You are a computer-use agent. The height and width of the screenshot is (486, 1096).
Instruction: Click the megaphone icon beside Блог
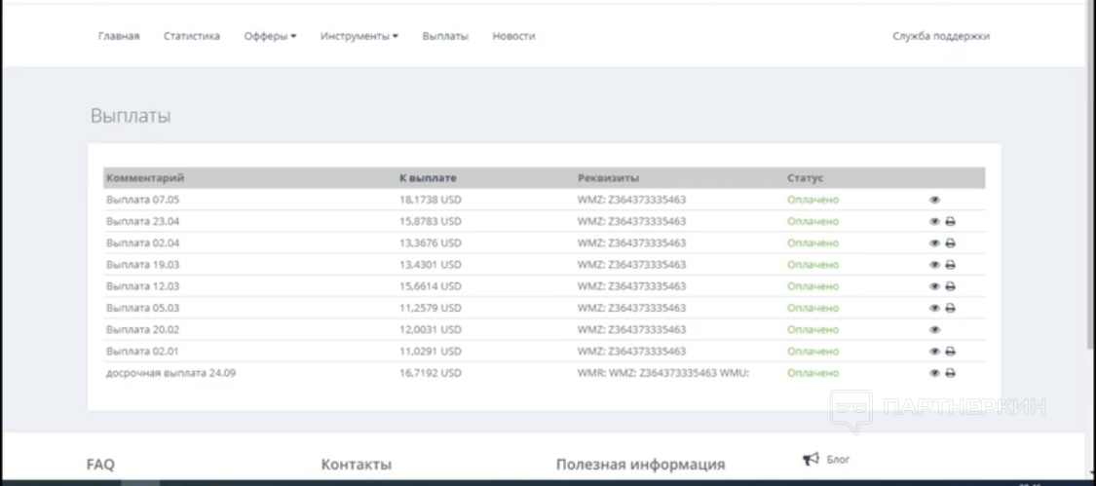[x=810, y=459]
